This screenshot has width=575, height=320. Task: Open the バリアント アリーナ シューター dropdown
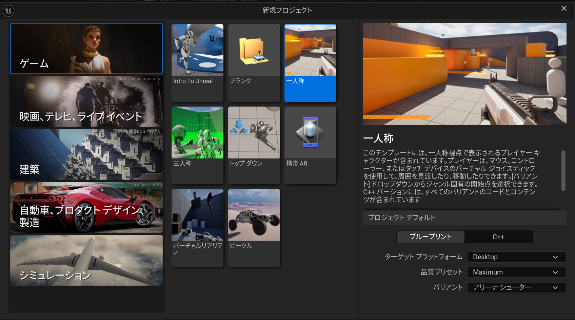click(516, 287)
